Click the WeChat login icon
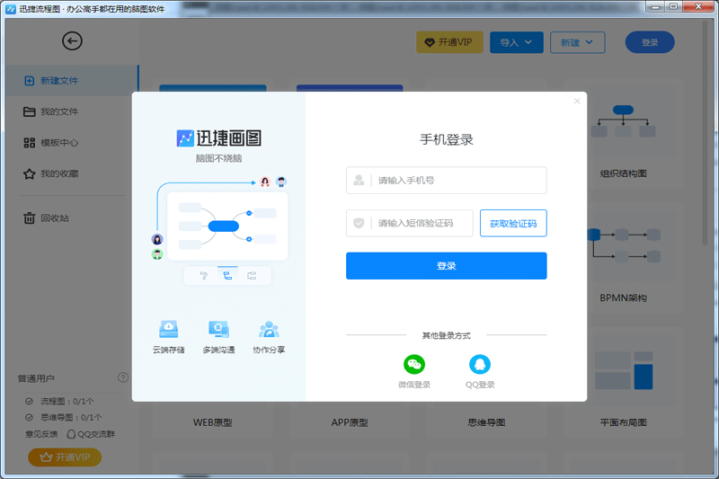Screen dimensions: 719x479 414,364
